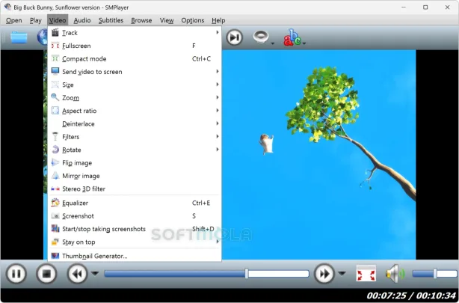Click the Rotate icon
459x303 pixels.
(55, 150)
